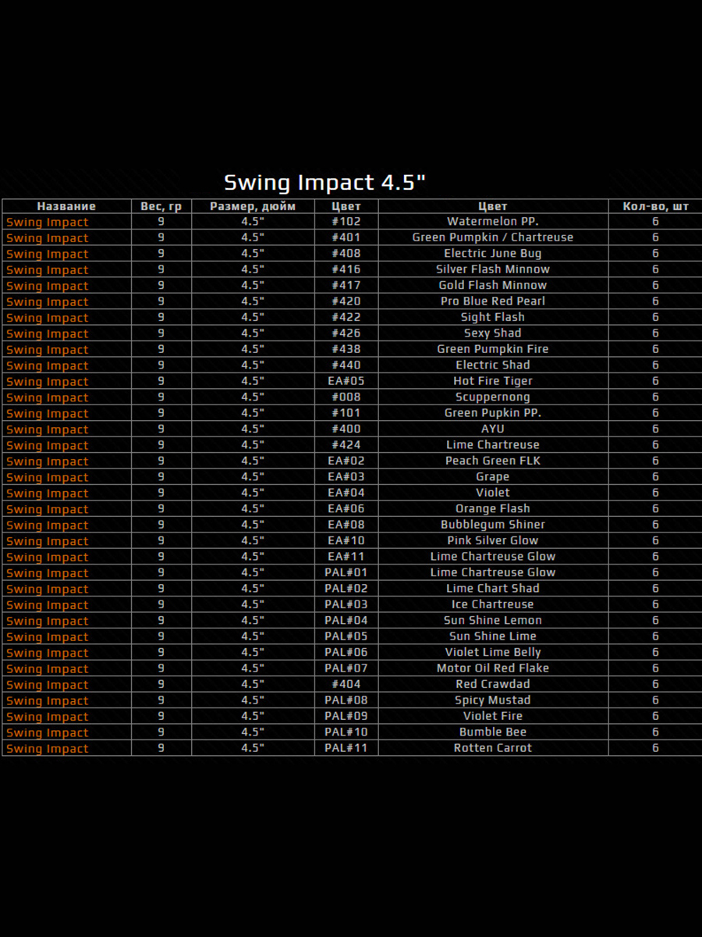Select the Violet Lime Belly cell
The height and width of the screenshot is (937, 702).
tap(493, 652)
